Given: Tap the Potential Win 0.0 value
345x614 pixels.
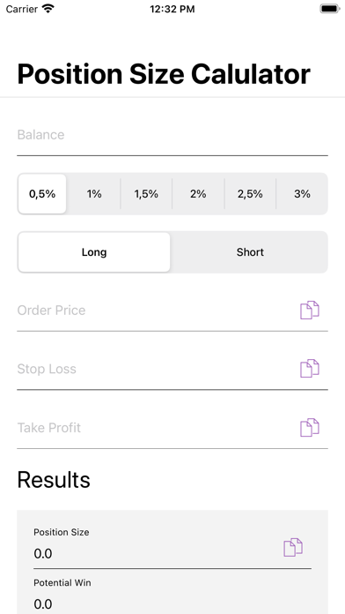Looking at the screenshot, I should 43,604.
